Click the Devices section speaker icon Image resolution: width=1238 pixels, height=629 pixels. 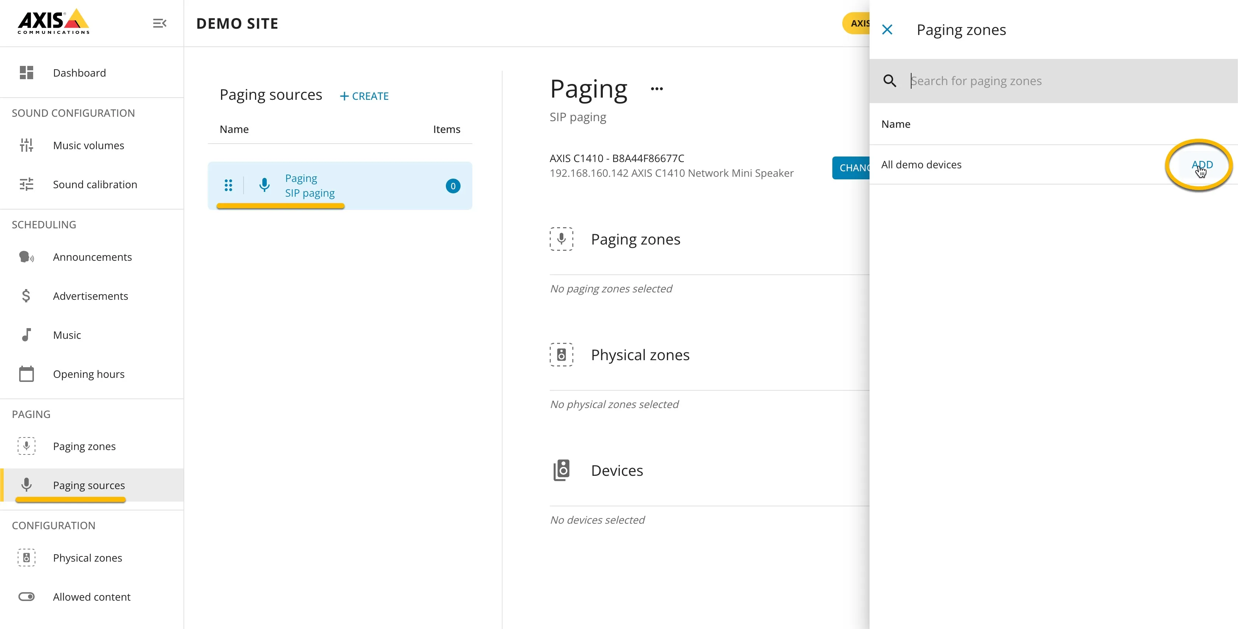[561, 470]
